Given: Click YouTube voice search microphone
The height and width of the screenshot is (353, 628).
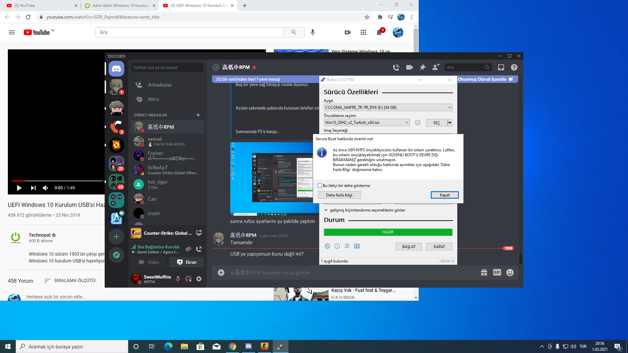Looking at the screenshot, I should pyautogui.click(x=313, y=32).
